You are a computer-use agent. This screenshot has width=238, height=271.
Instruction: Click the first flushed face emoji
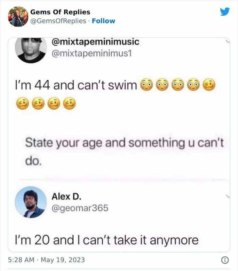pyautogui.click(x=146, y=84)
